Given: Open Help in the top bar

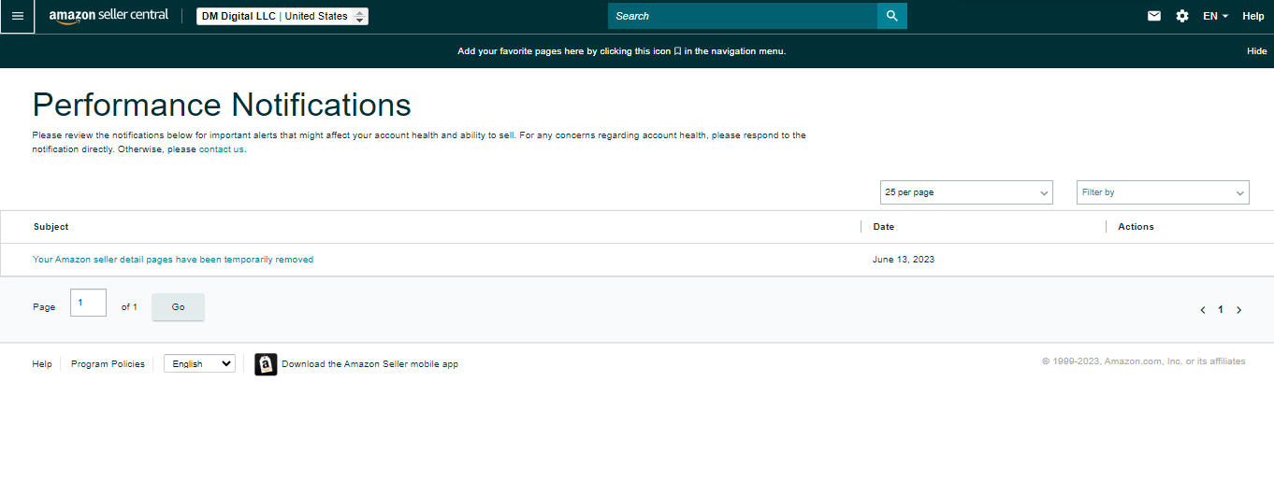Looking at the screenshot, I should [x=1253, y=16].
